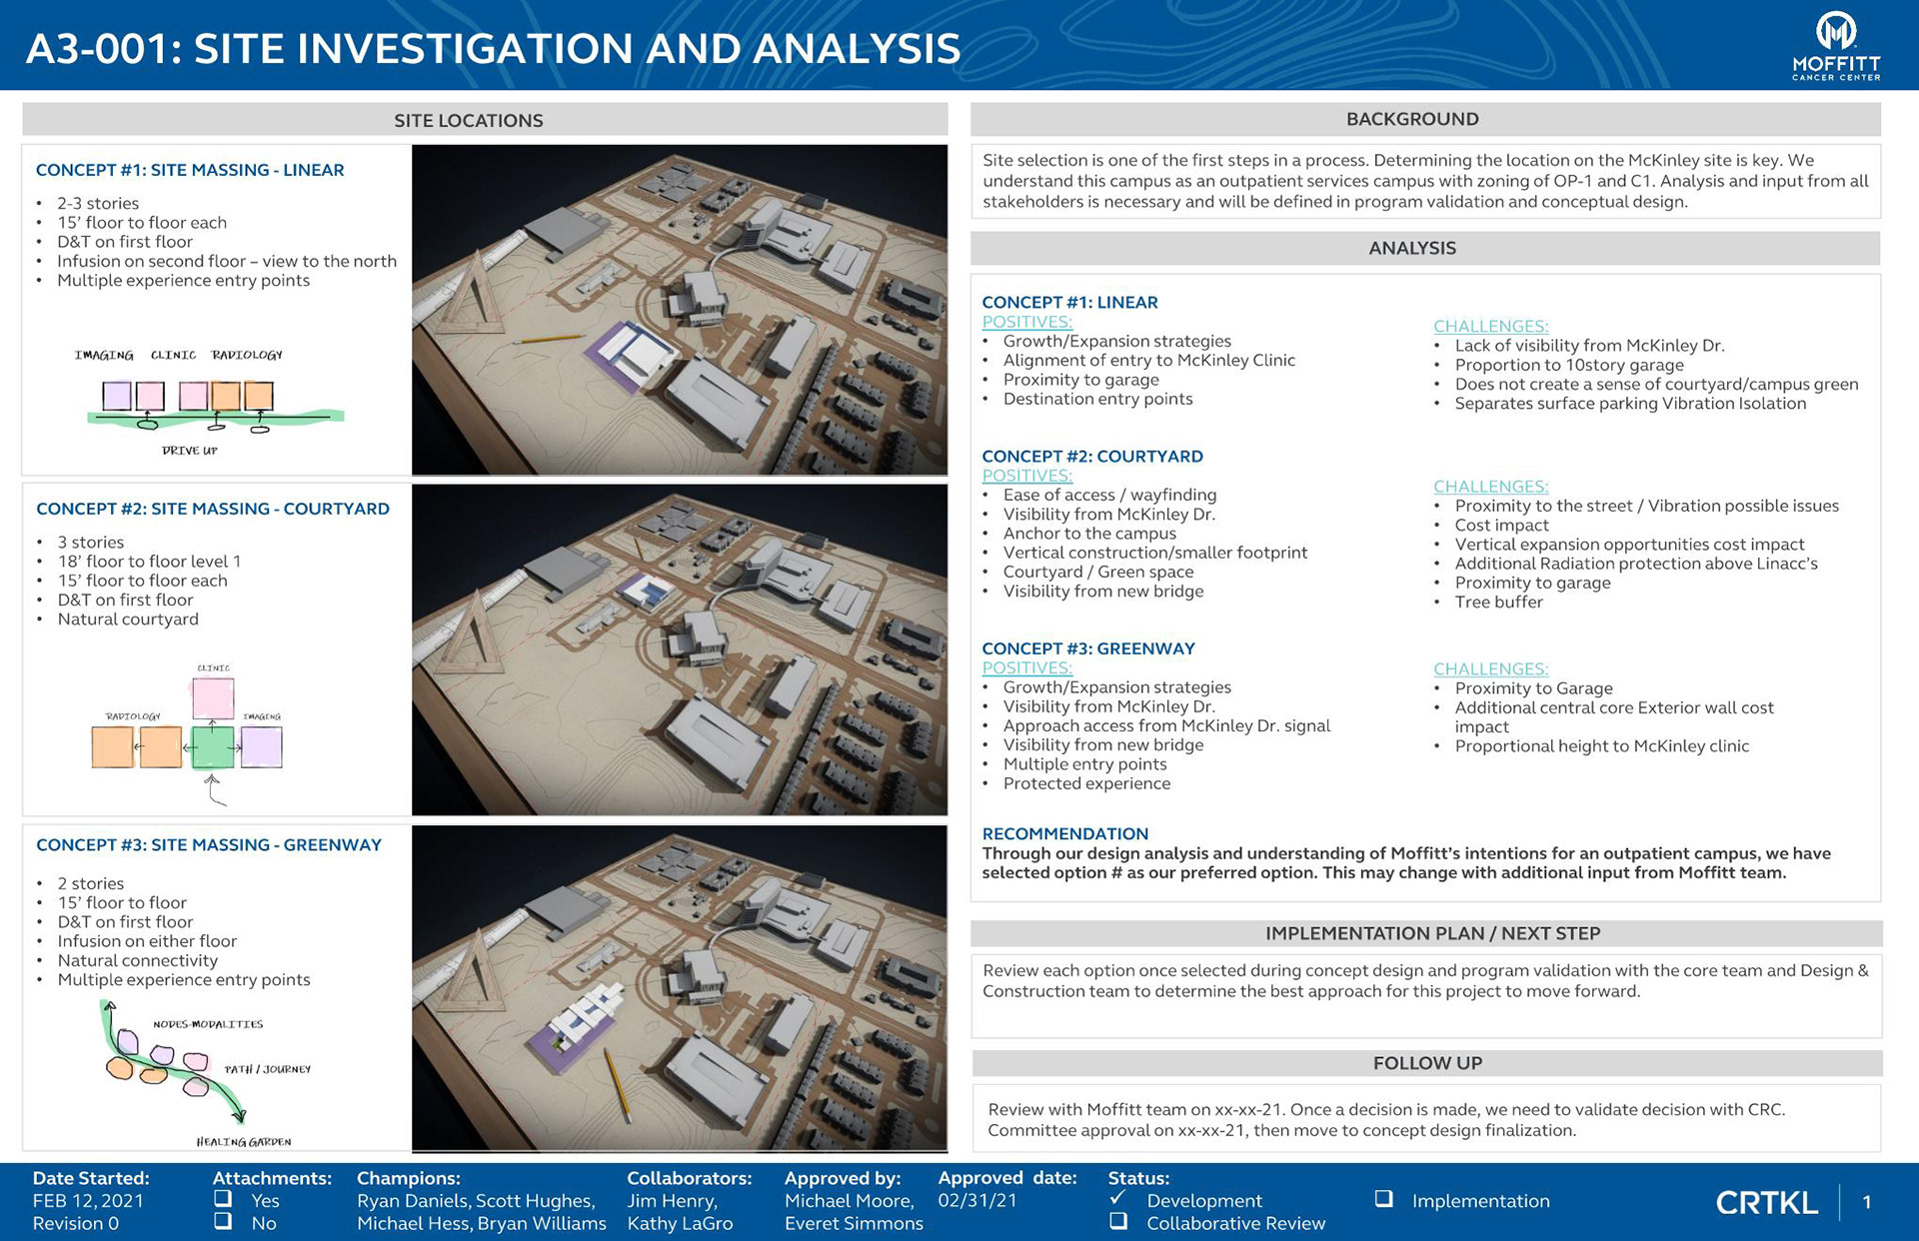Image resolution: width=1919 pixels, height=1241 pixels.
Task: Click 'Alignment of entry to McKinley Clinic' bullet
Action: point(1149,361)
